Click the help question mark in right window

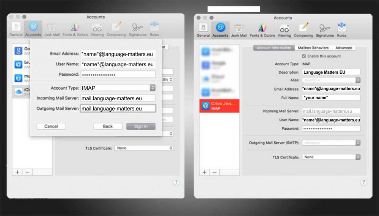[363, 182]
